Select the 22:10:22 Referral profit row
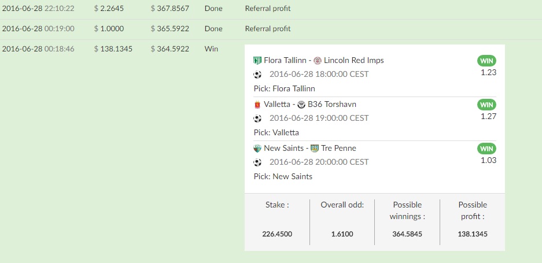This screenshot has height=263, width=542. [271, 8]
